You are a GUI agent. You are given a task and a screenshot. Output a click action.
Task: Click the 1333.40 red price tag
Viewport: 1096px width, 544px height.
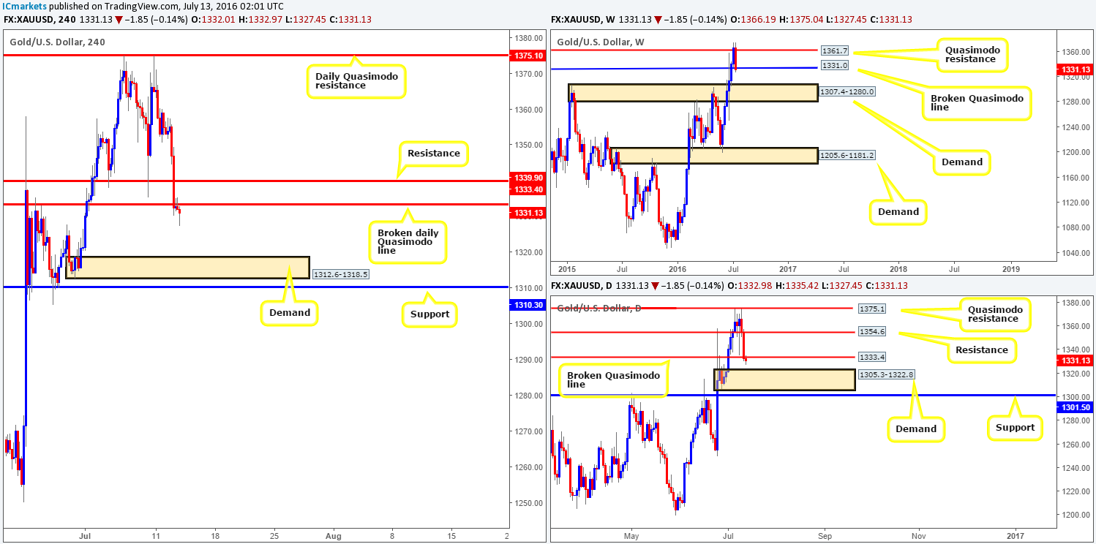(528, 190)
